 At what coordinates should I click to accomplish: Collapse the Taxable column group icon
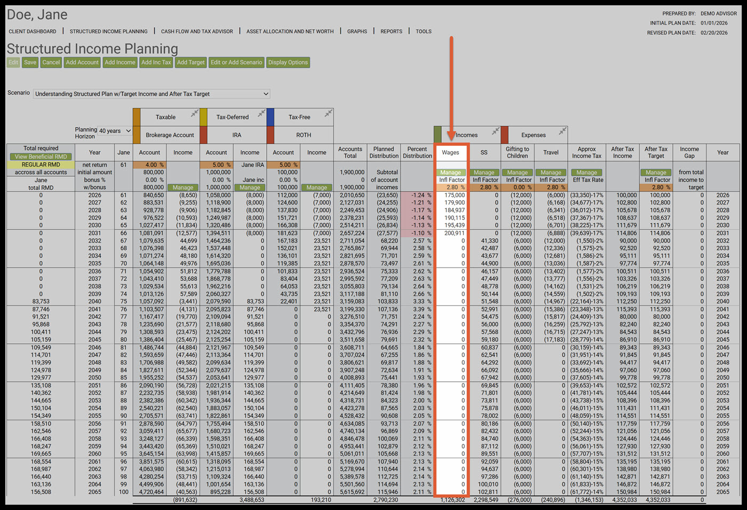point(195,113)
